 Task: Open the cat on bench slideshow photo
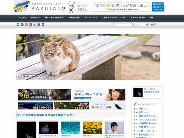coord(88,57)
